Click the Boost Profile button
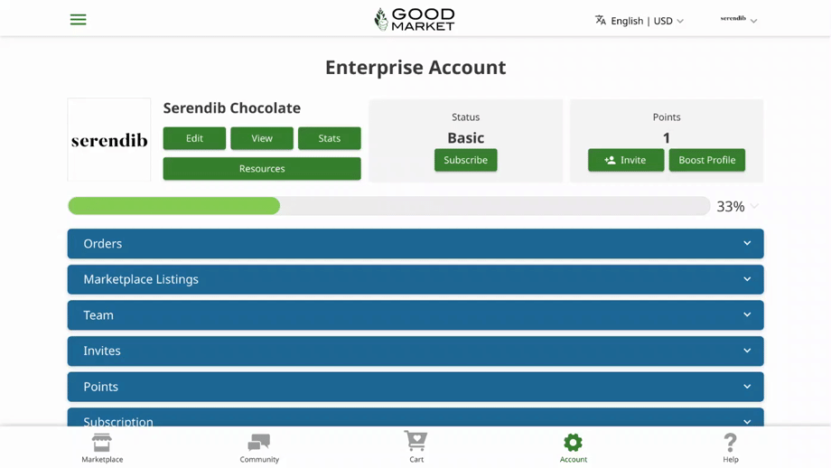Viewport: 831px width, 468px height. pos(706,160)
